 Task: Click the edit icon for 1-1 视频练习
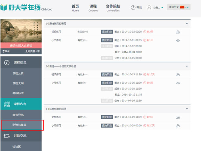click(178, 32)
